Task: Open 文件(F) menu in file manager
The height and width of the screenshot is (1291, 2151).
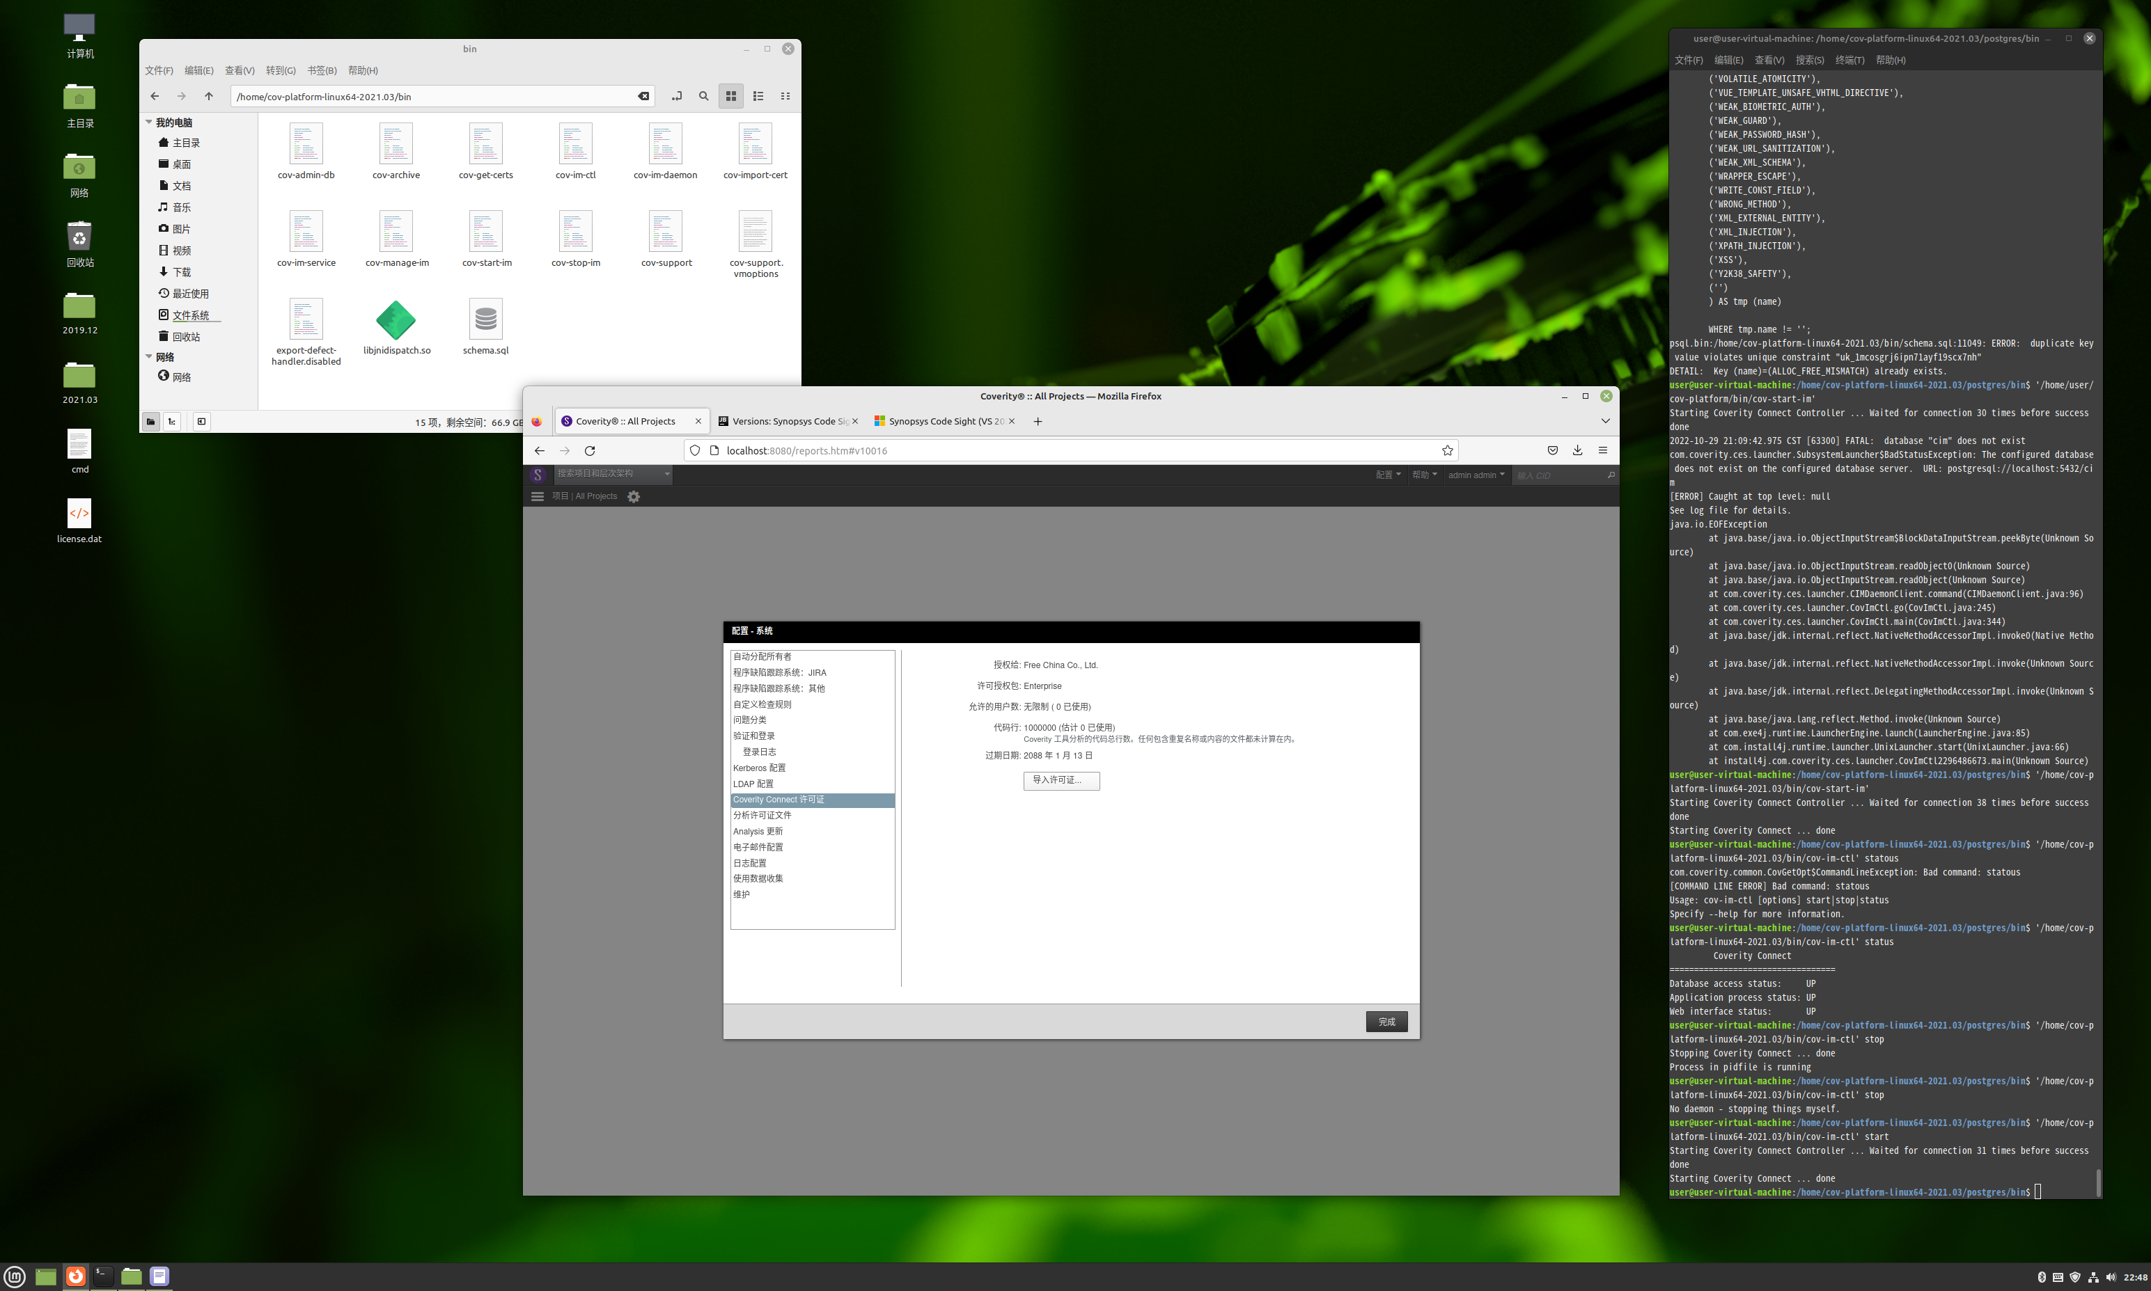Action: (x=159, y=70)
